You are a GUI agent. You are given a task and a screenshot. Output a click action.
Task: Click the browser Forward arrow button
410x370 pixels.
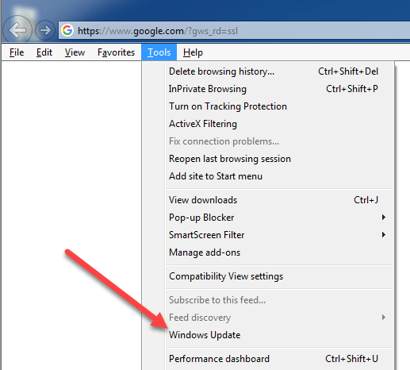click(45, 30)
